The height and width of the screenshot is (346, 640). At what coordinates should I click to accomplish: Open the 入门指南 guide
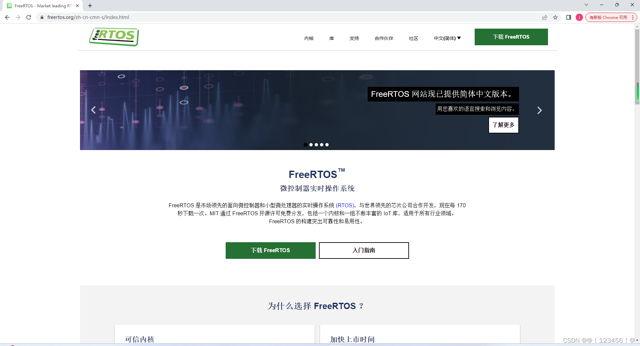pos(364,251)
